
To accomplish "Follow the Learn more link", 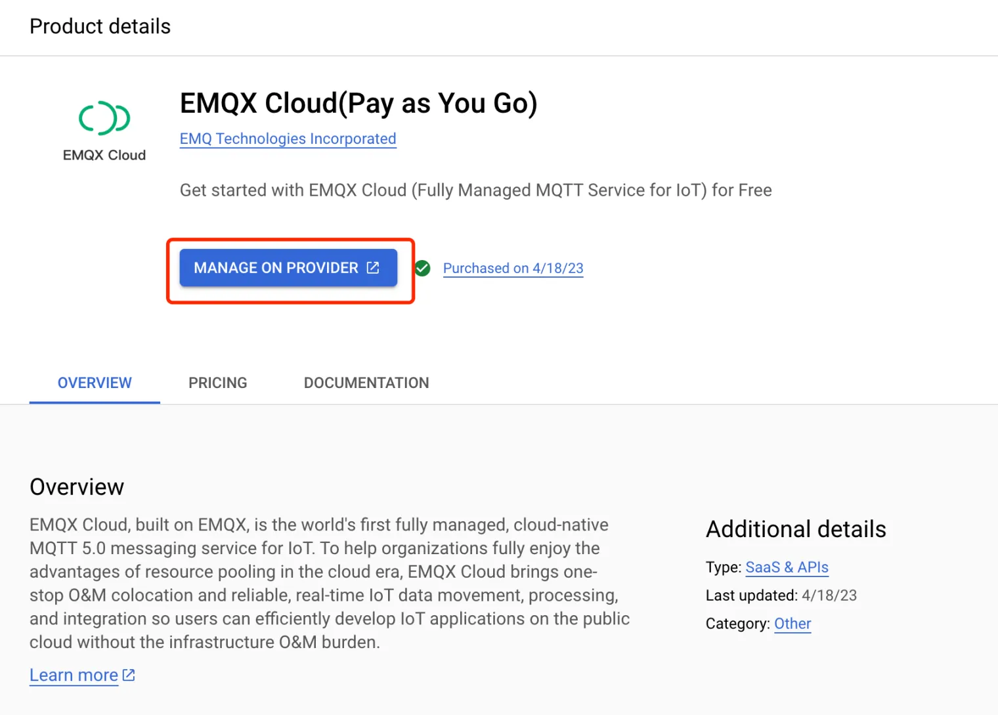I will (74, 675).
